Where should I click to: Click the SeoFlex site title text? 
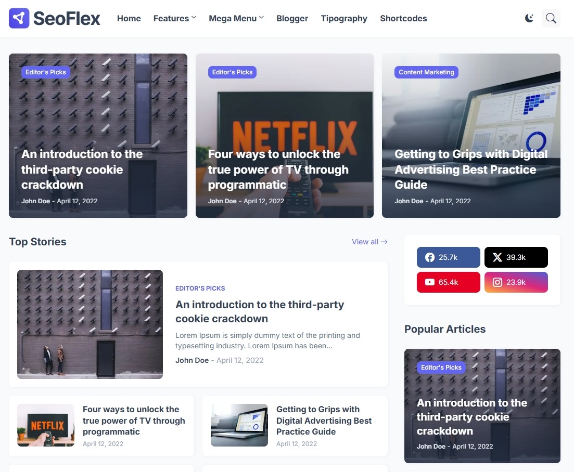click(x=67, y=18)
